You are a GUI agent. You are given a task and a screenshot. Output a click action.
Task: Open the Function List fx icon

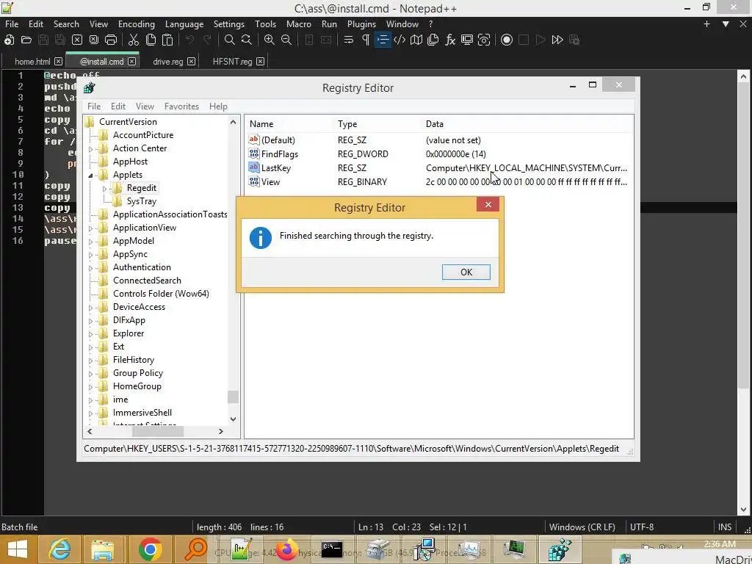(x=450, y=40)
